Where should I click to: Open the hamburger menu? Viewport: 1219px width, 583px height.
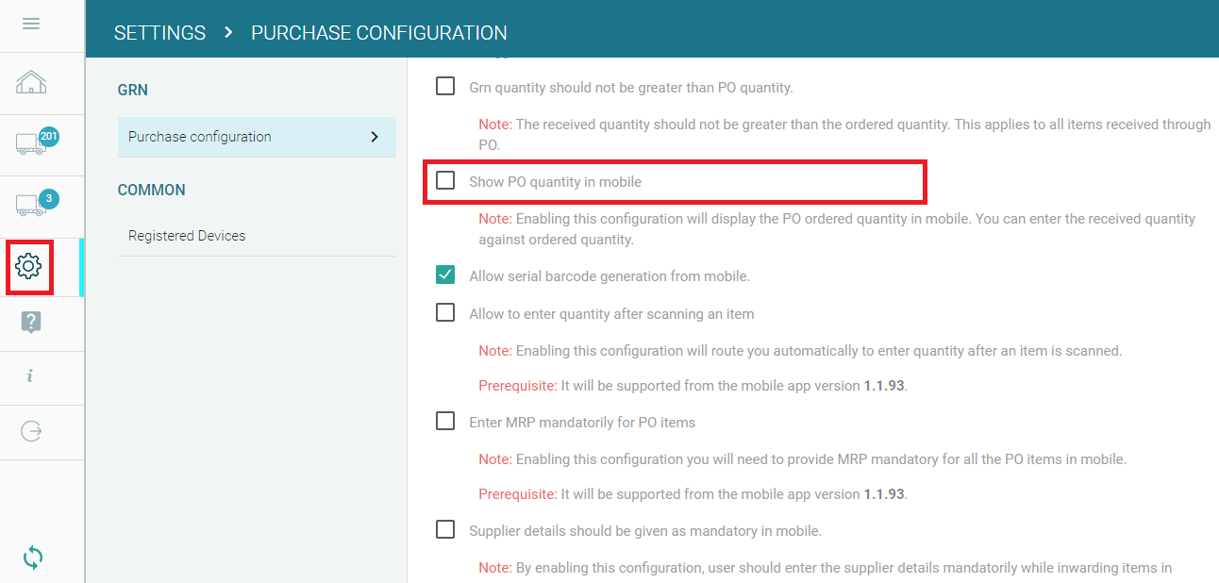[31, 24]
